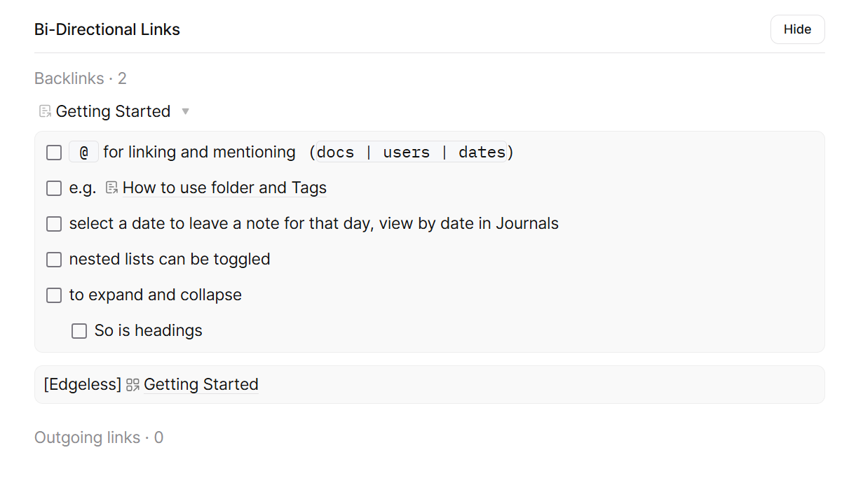Viewport: 856px width, 485px height.
Task: Tick the 'select a date' checkbox
Action: pyautogui.click(x=54, y=224)
